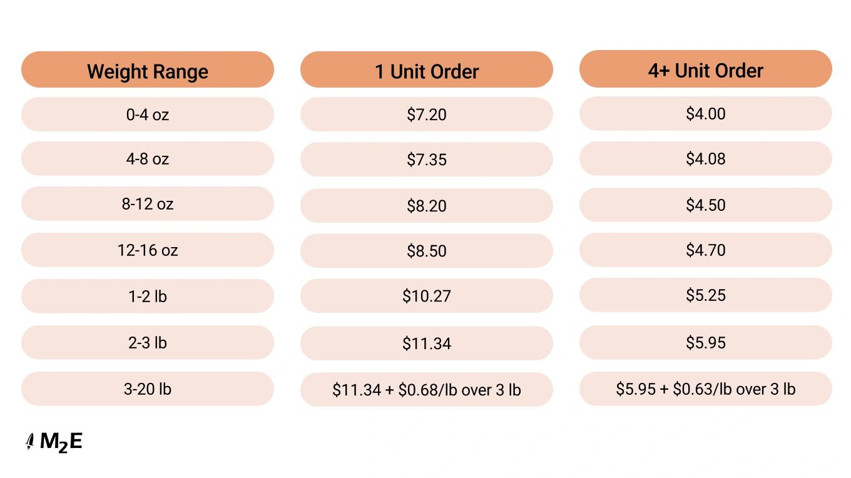Click the Weight Range header
851x478 pixels.
148,70
